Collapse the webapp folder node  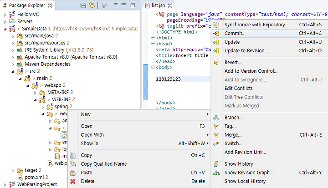coord(28,86)
